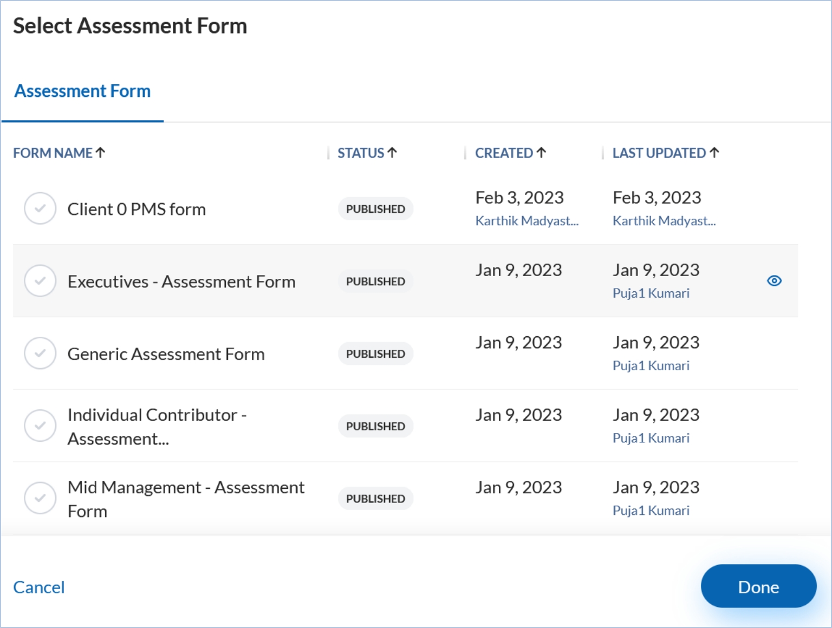
Task: Select Individual Contributor form circle
Action: [x=40, y=426]
